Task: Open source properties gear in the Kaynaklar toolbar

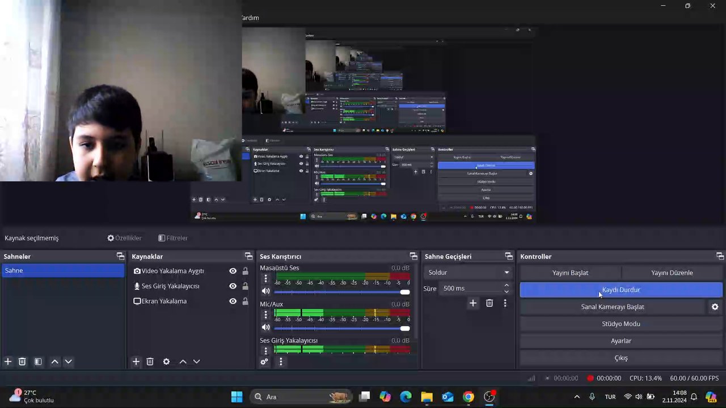Action: tap(166, 362)
